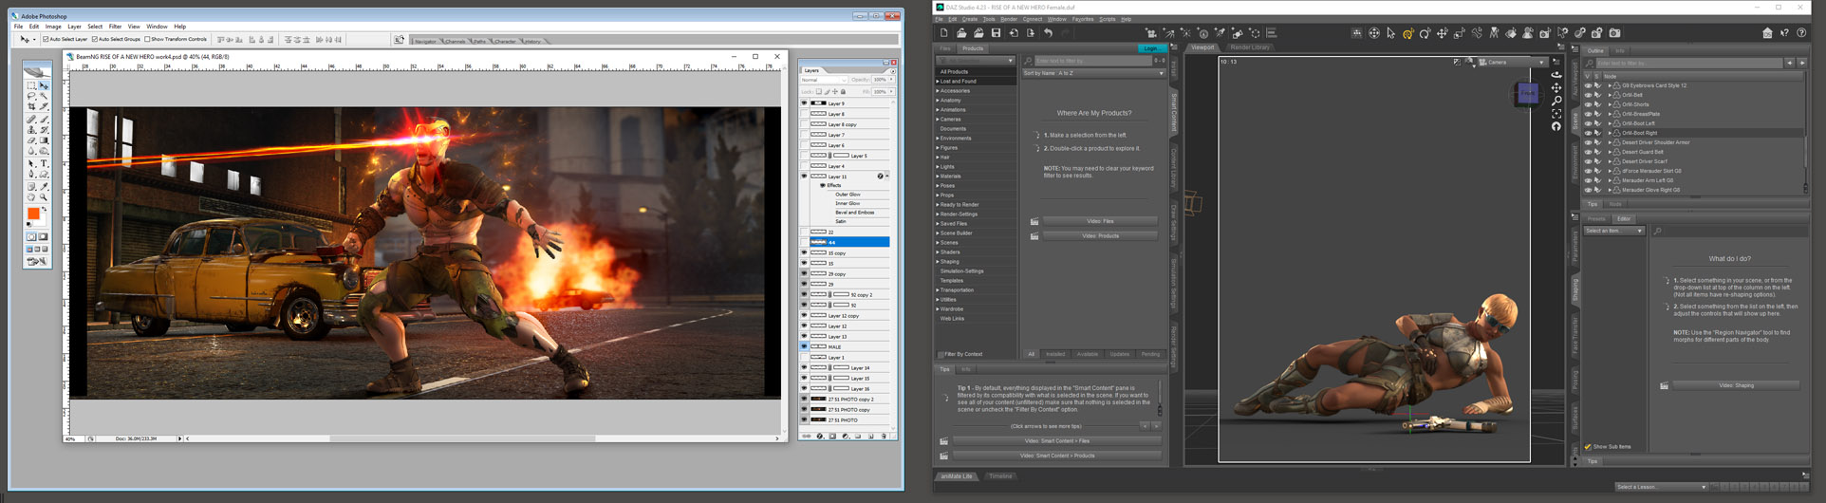1826x503 pixels.
Task: Click the Undo icon in DAZ Studio toolbar
Action: [1048, 33]
